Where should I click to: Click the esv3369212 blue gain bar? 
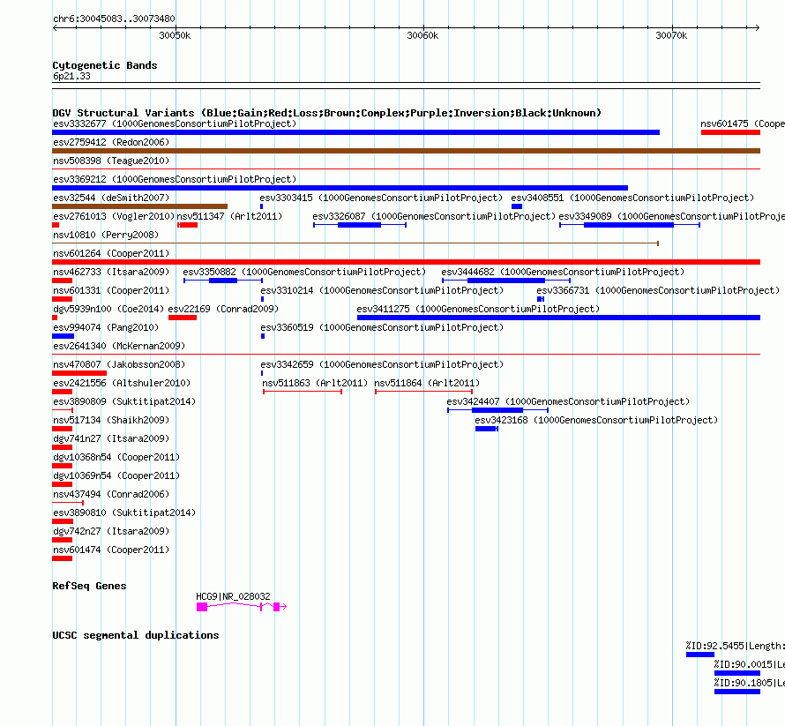[x=340, y=188]
